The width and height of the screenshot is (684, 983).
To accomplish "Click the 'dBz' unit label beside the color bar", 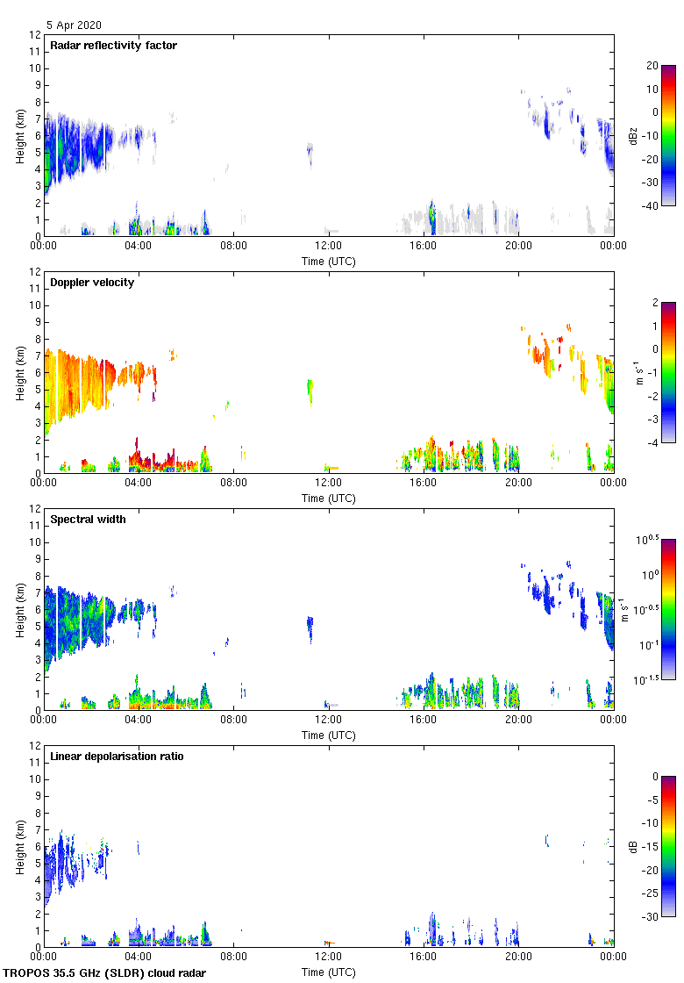I will (633, 135).
